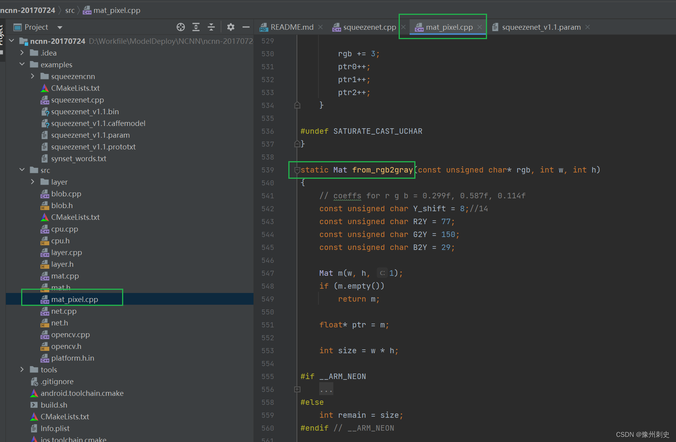Click the locate/select opened file target icon
The width and height of the screenshot is (676, 442).
(180, 27)
